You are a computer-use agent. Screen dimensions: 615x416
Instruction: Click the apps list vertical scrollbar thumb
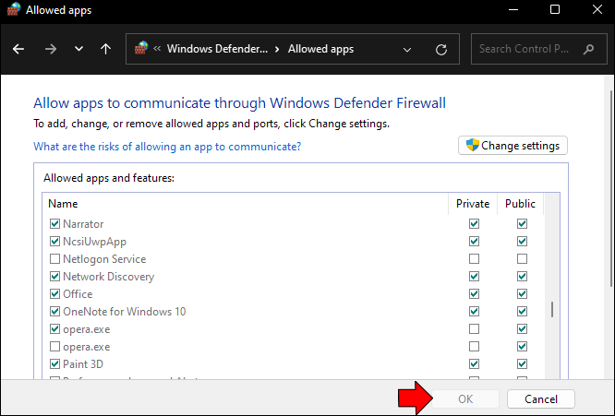tap(552, 310)
